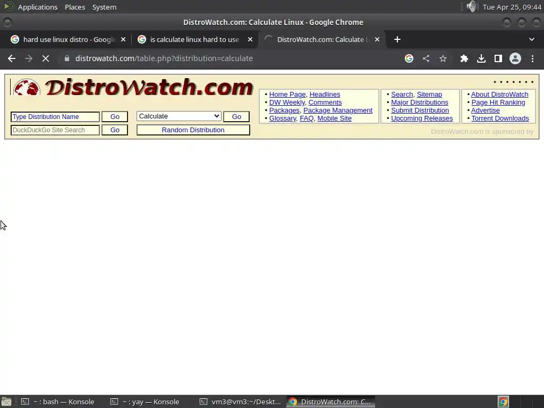Bookmark this page with the star
Screen dimensions: 544x408
[x=443, y=58]
